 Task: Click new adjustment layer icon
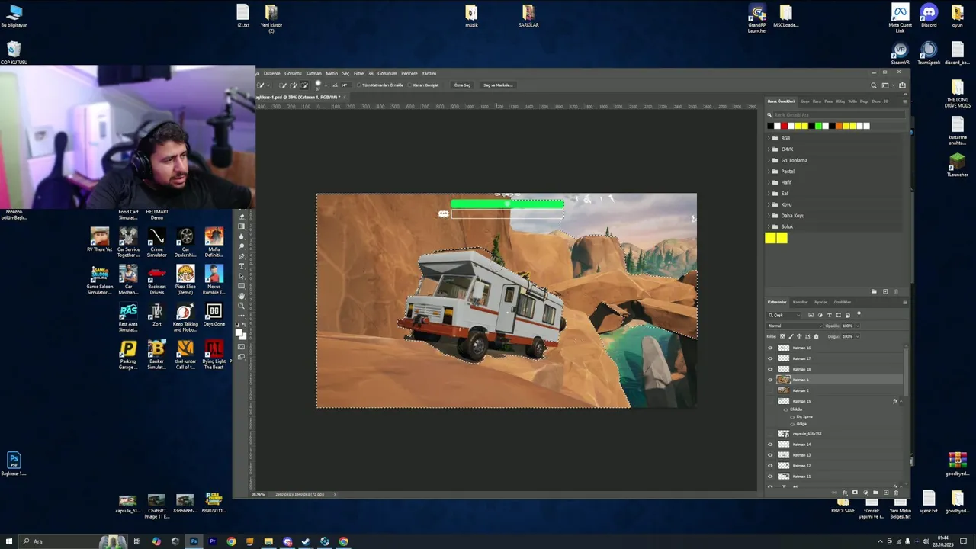[x=865, y=493]
